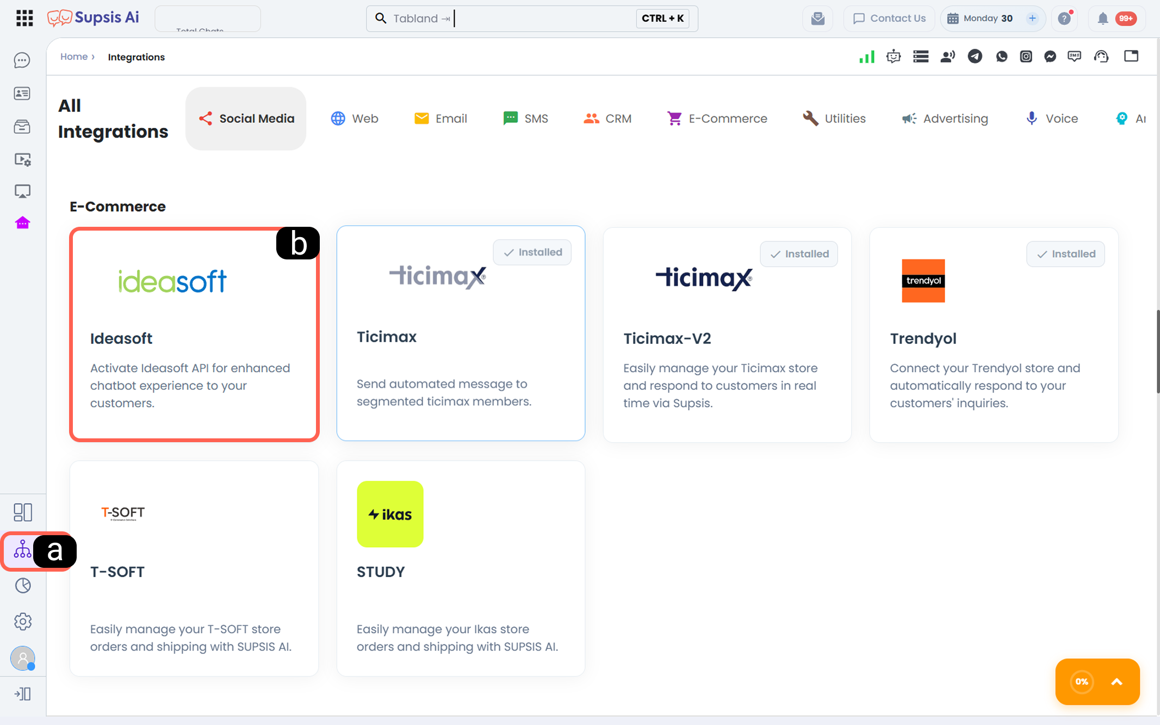
Task: Click the headset support icon
Action: 1101,57
